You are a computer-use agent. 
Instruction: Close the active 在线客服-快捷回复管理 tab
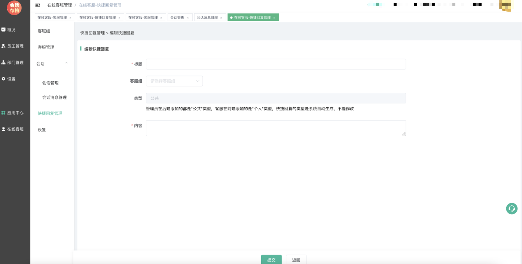click(x=274, y=18)
